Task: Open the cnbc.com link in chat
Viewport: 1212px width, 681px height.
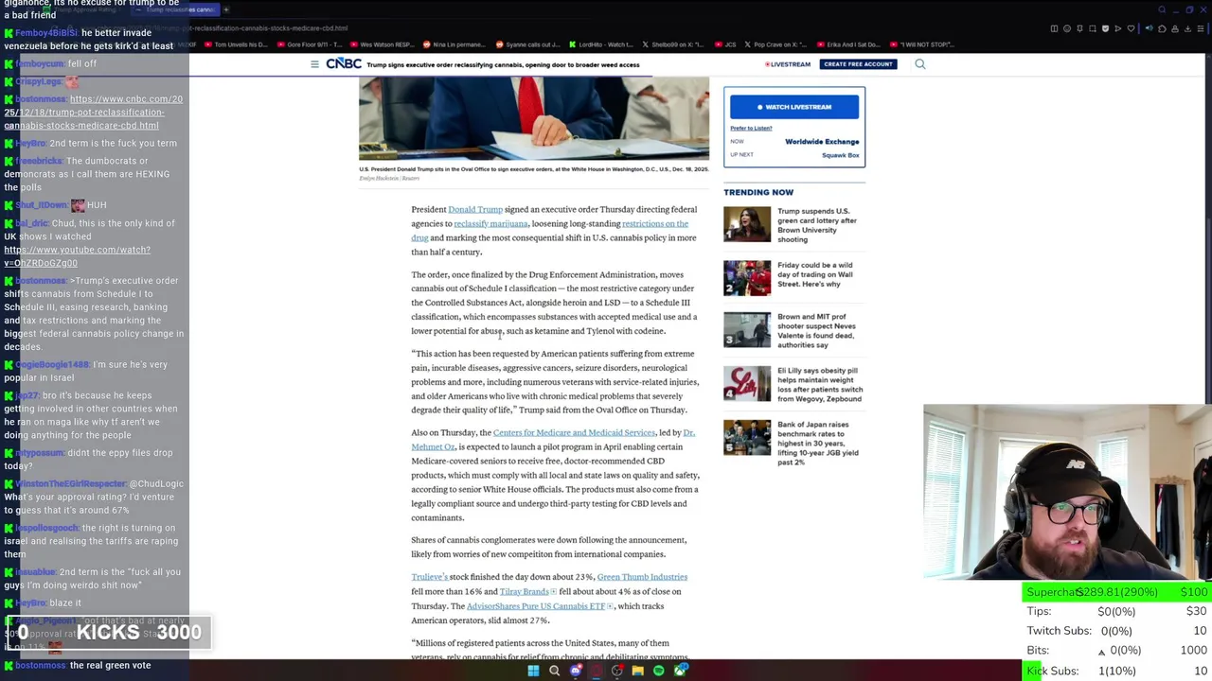Action: (x=93, y=112)
